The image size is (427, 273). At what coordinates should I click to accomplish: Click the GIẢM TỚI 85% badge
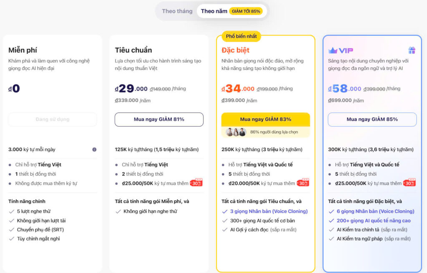point(246,11)
